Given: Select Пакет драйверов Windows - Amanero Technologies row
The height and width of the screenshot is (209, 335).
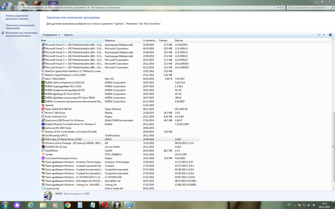Looking at the screenshot, I should (x=120, y=162).
